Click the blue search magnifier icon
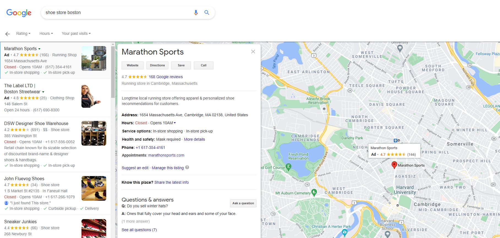This screenshot has width=500, height=238. (207, 13)
